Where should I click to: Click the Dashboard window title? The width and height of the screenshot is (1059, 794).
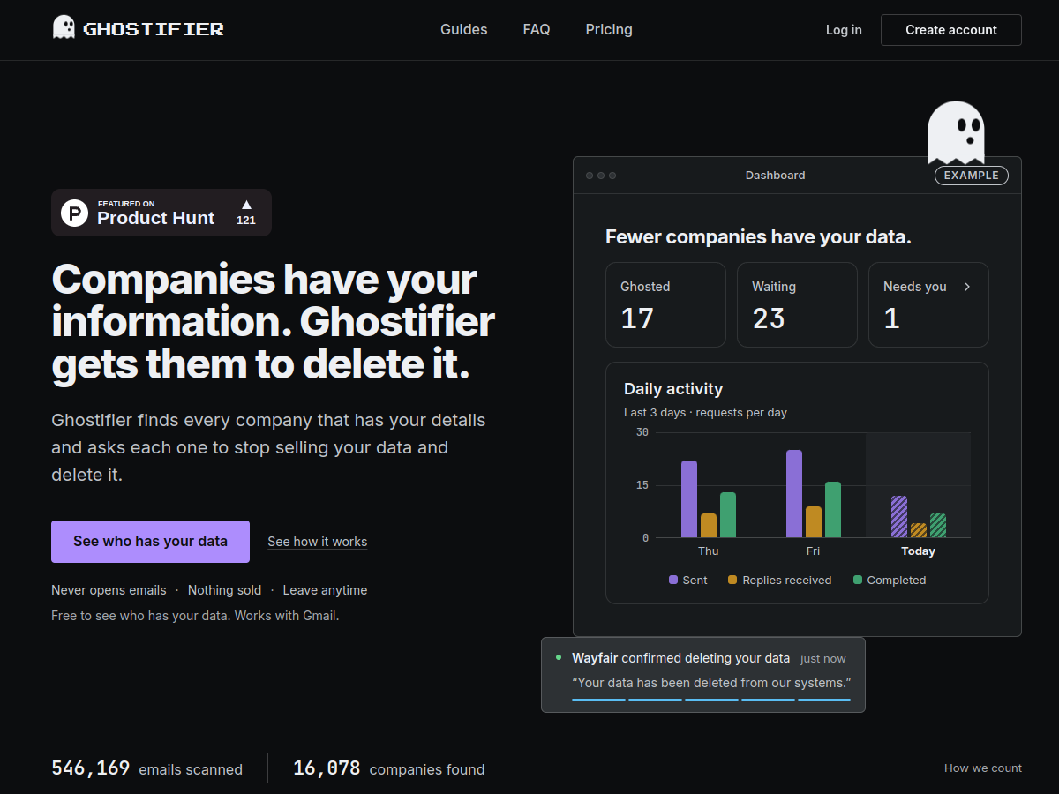tap(775, 176)
